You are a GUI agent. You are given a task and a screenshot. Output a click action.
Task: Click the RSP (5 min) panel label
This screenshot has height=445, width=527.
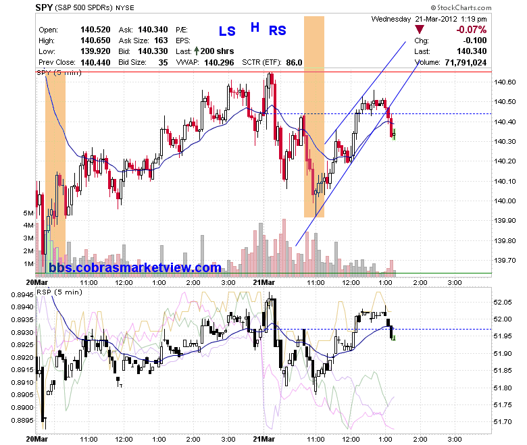pos(59,292)
